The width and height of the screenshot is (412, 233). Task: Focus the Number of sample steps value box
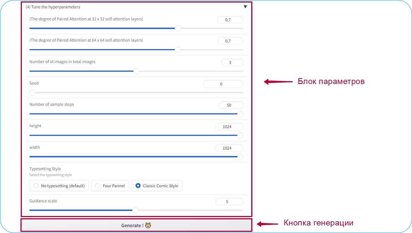pyautogui.click(x=231, y=105)
